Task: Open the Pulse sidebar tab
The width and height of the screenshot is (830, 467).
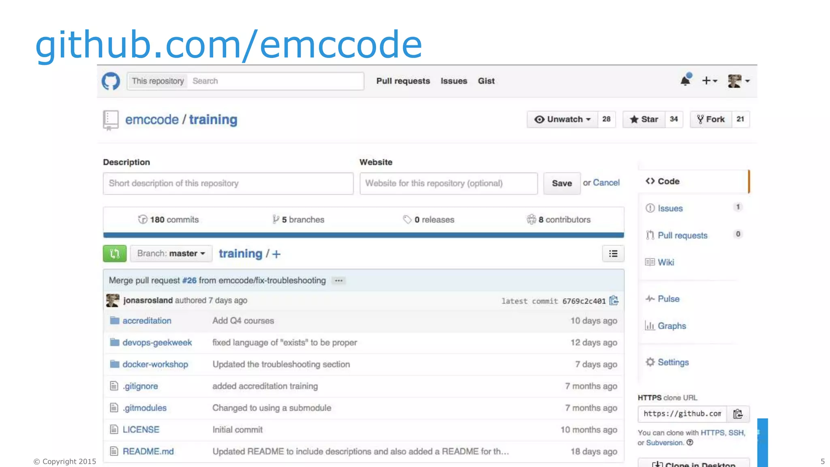Action: pyautogui.click(x=662, y=299)
